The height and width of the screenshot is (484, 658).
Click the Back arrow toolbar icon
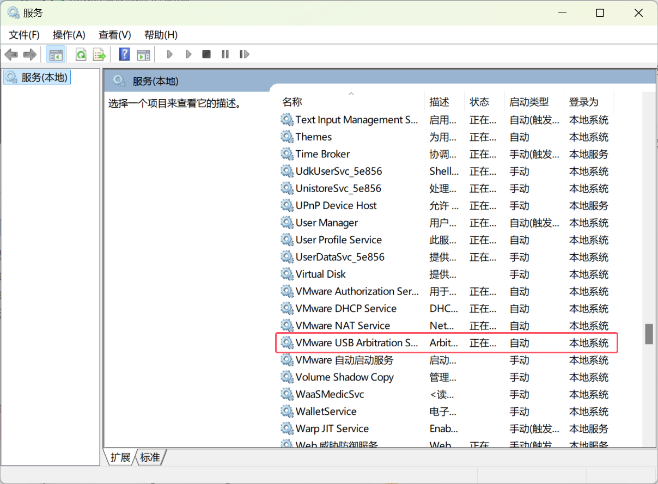tap(11, 54)
